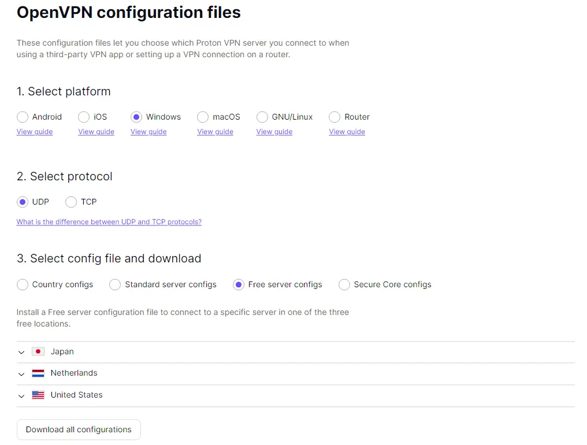Download all configurations
The height and width of the screenshot is (445, 587).
[79, 429]
